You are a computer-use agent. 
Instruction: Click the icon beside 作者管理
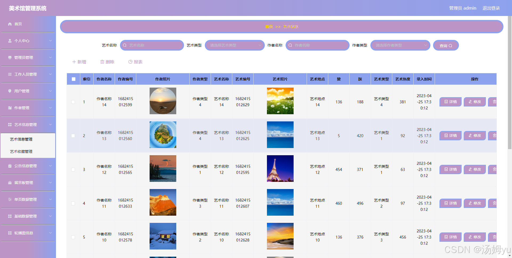[10, 108]
